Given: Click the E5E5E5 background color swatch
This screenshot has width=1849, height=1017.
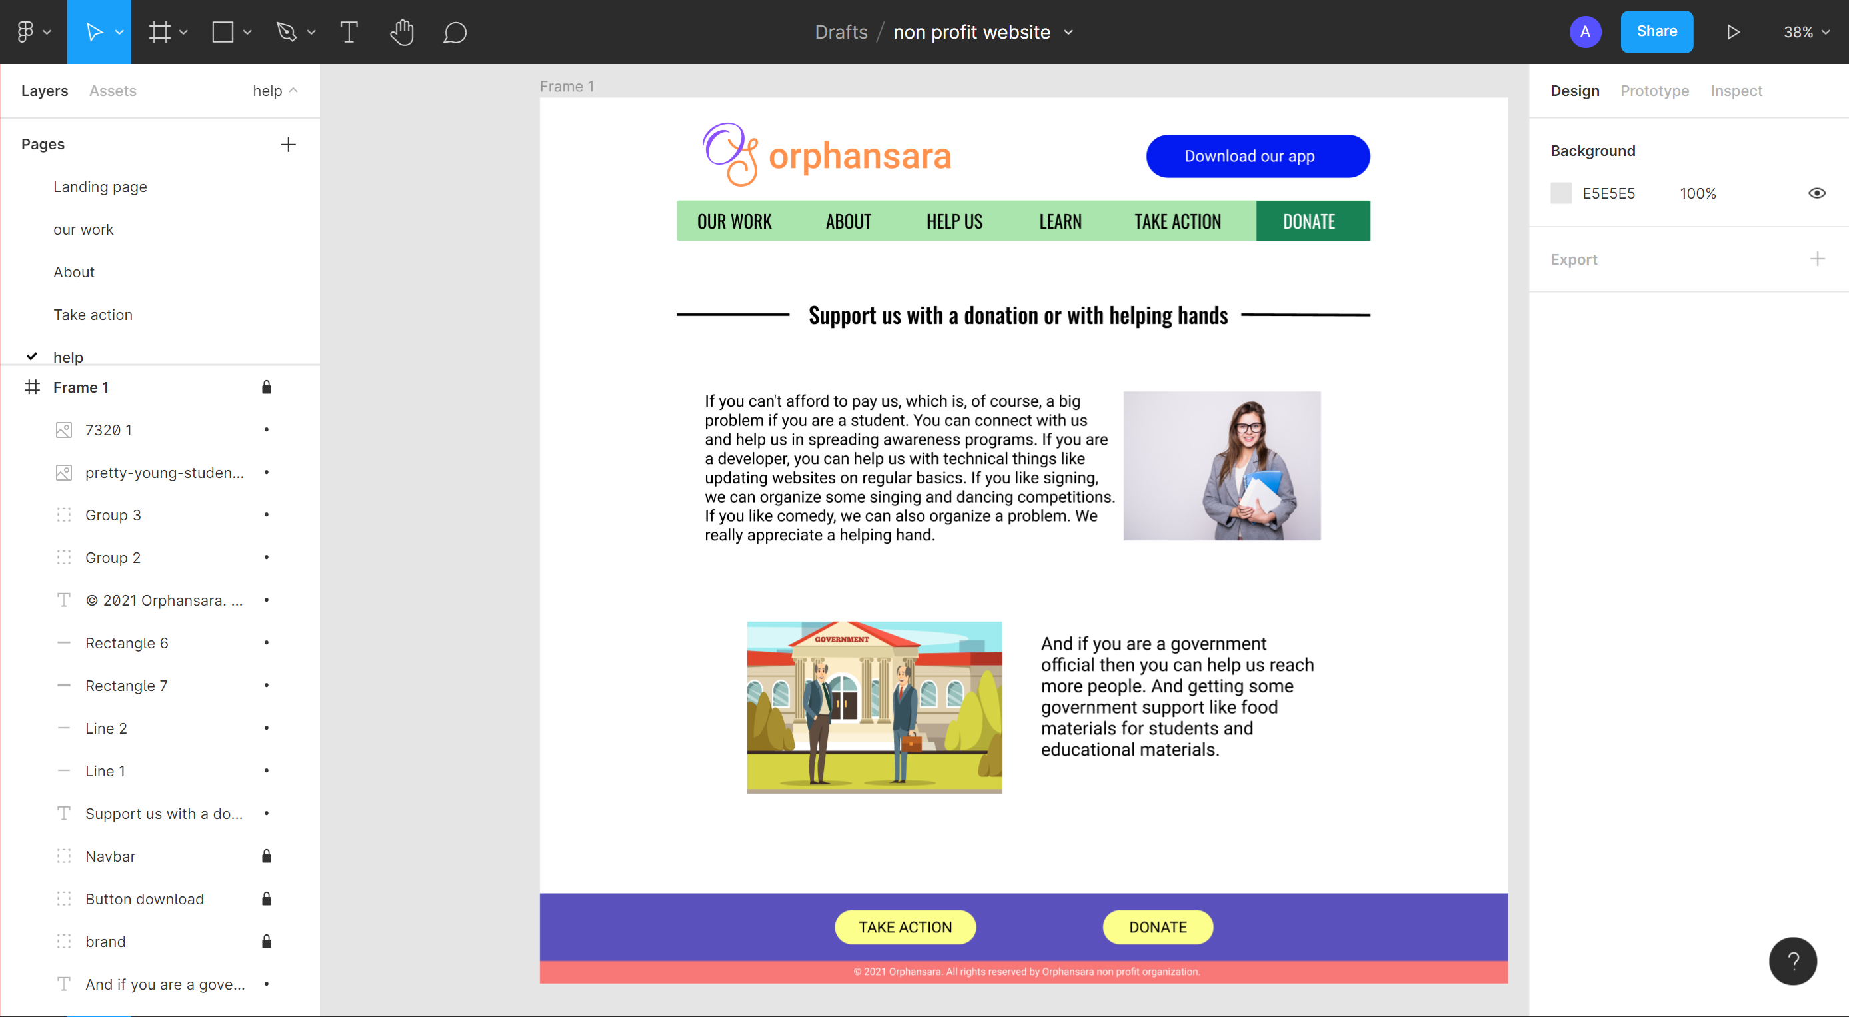Looking at the screenshot, I should tap(1560, 193).
